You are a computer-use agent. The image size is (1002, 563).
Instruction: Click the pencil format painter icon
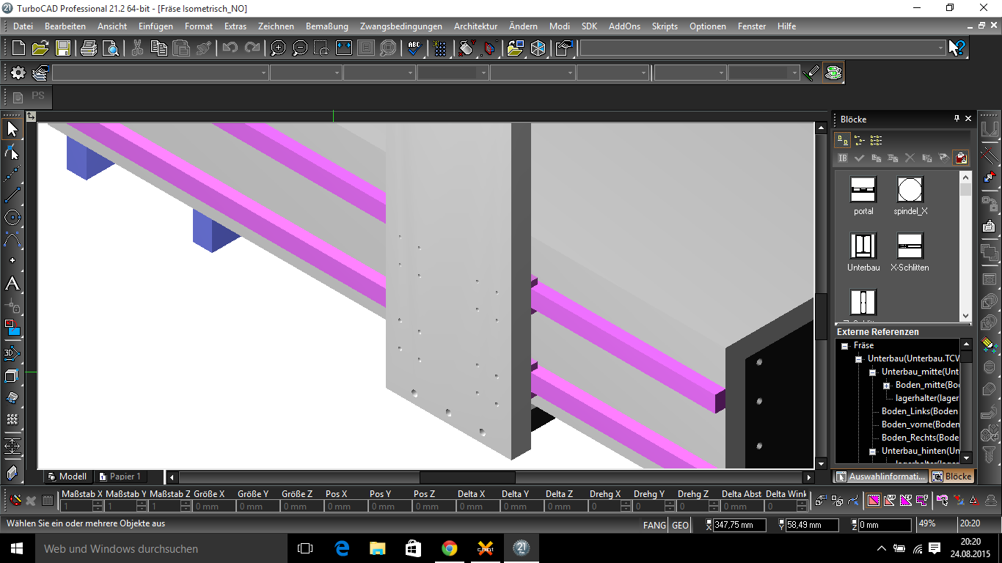click(x=811, y=73)
